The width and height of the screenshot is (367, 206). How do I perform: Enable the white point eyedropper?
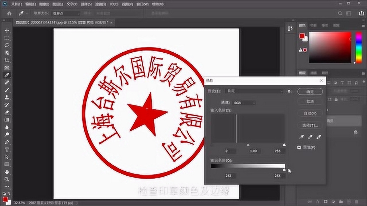pos(318,137)
